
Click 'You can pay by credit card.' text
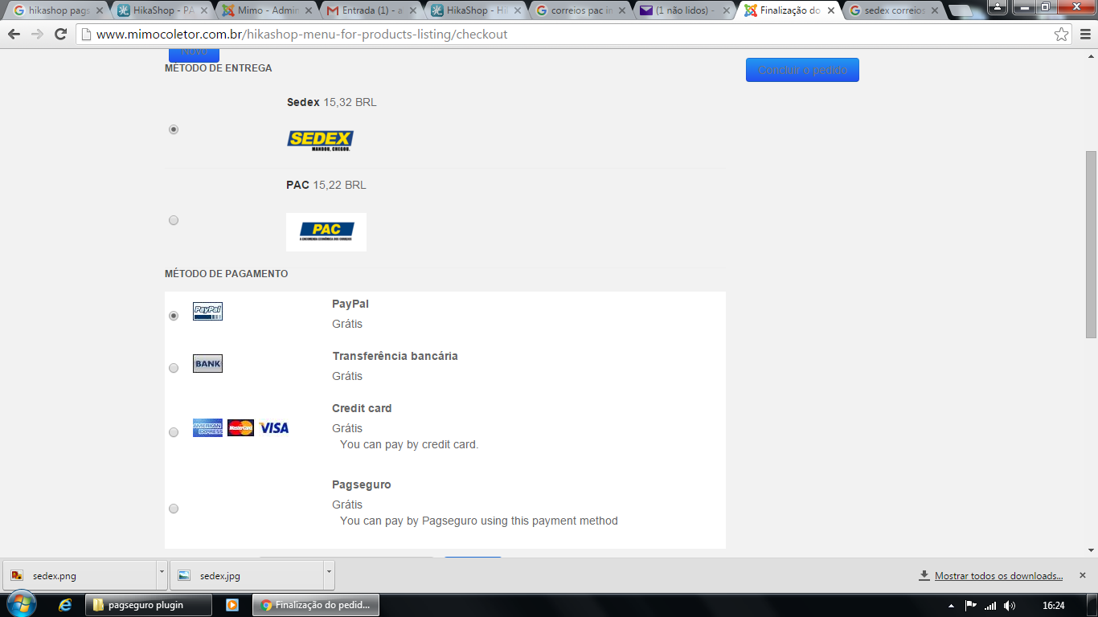point(409,444)
